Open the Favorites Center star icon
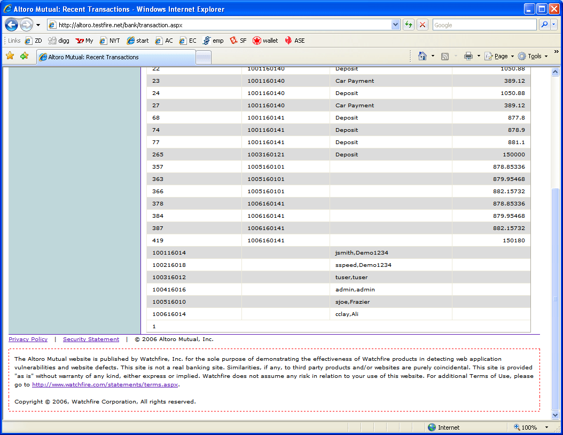 [x=10, y=56]
